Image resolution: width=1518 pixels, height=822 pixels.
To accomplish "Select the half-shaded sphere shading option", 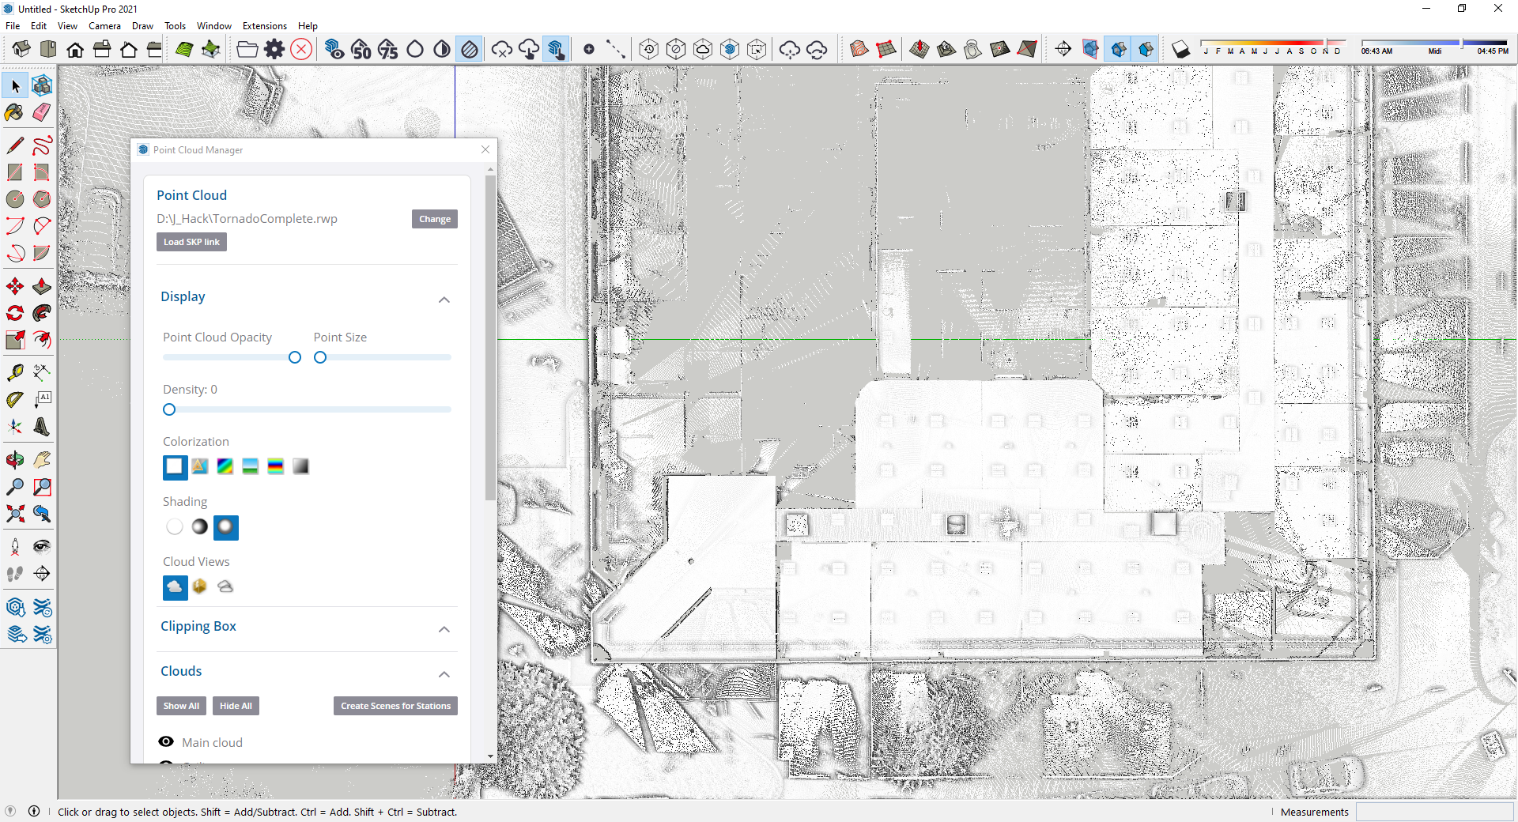I will [200, 526].
